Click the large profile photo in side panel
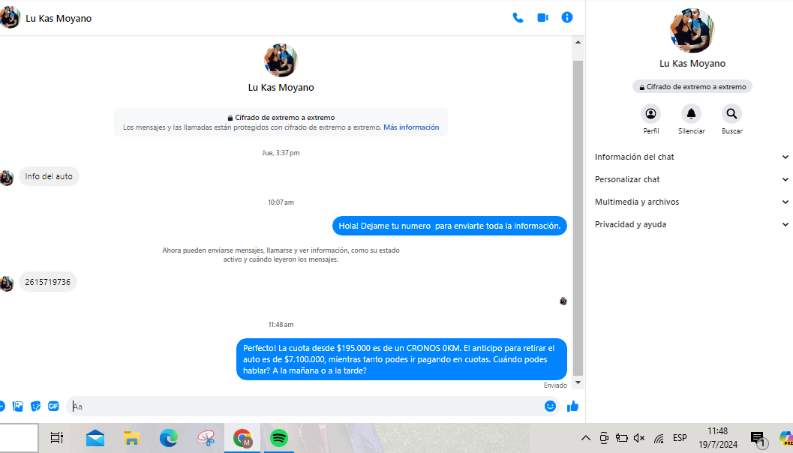 [692, 31]
